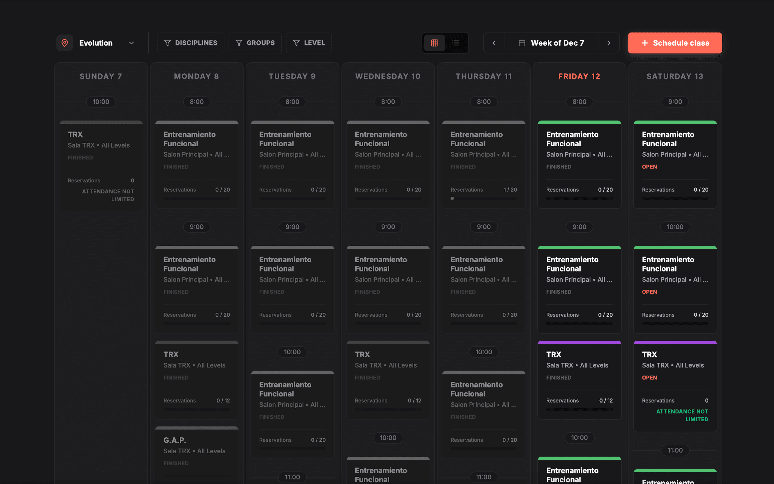Click the filter icon on LEVEL button
The width and height of the screenshot is (774, 484).
tap(296, 43)
